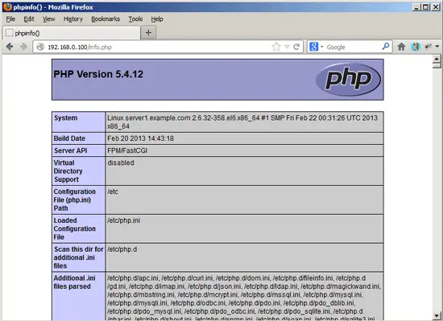Select the phpinfo() tab

(72, 33)
